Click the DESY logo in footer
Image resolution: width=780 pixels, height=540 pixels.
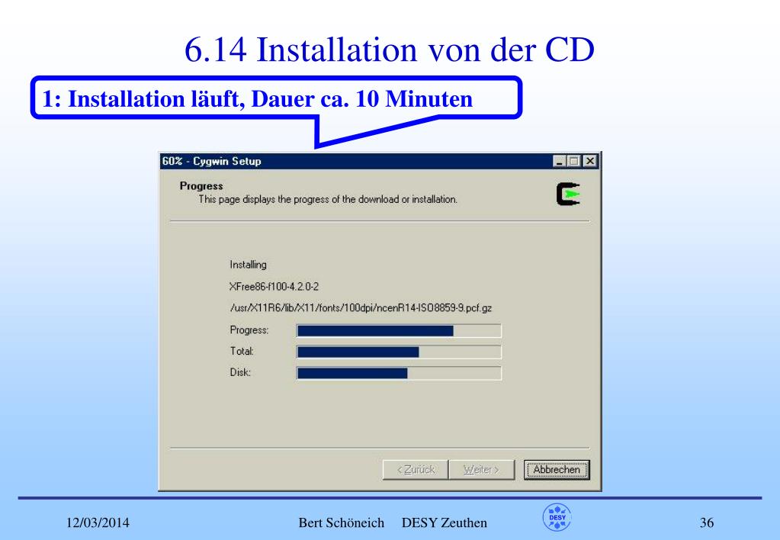pyautogui.click(x=557, y=517)
